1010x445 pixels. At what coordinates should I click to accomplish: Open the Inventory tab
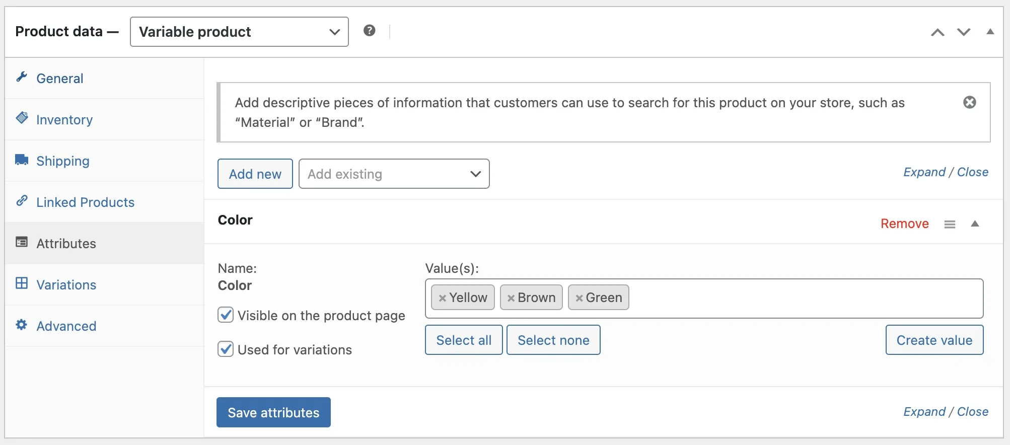(104, 119)
